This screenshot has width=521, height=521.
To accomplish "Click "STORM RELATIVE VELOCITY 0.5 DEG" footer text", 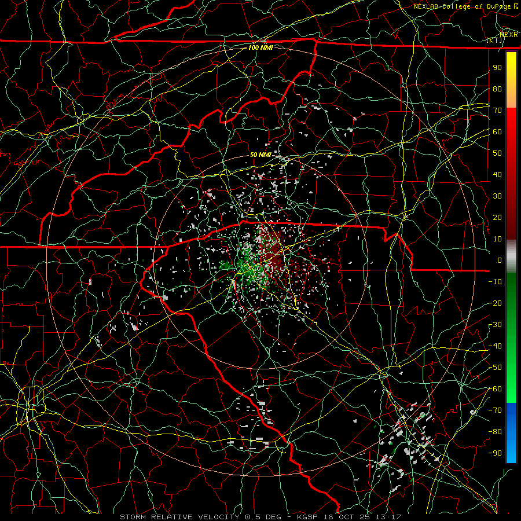I will (200, 517).
